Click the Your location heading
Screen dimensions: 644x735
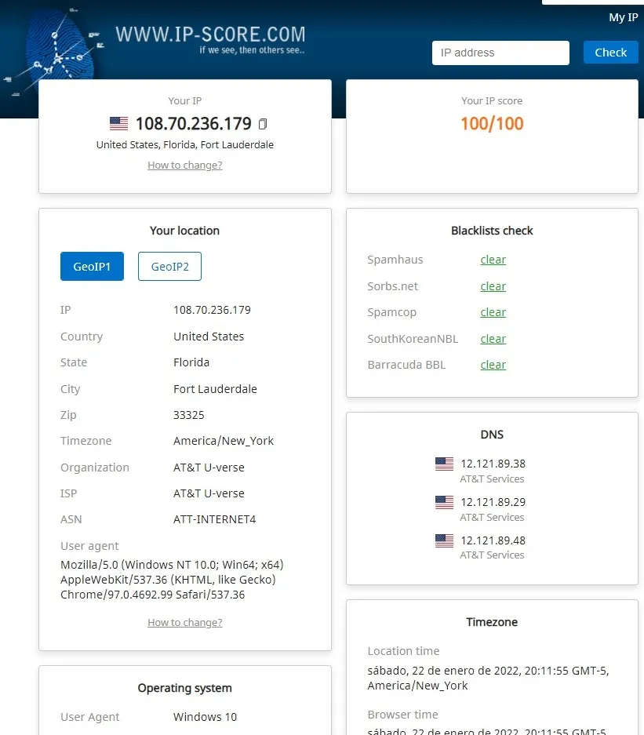click(184, 231)
